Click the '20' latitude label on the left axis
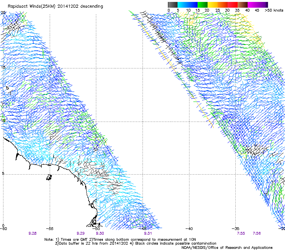Image resolution: width=285 pixels, height=250 pixels. point(3,12)
